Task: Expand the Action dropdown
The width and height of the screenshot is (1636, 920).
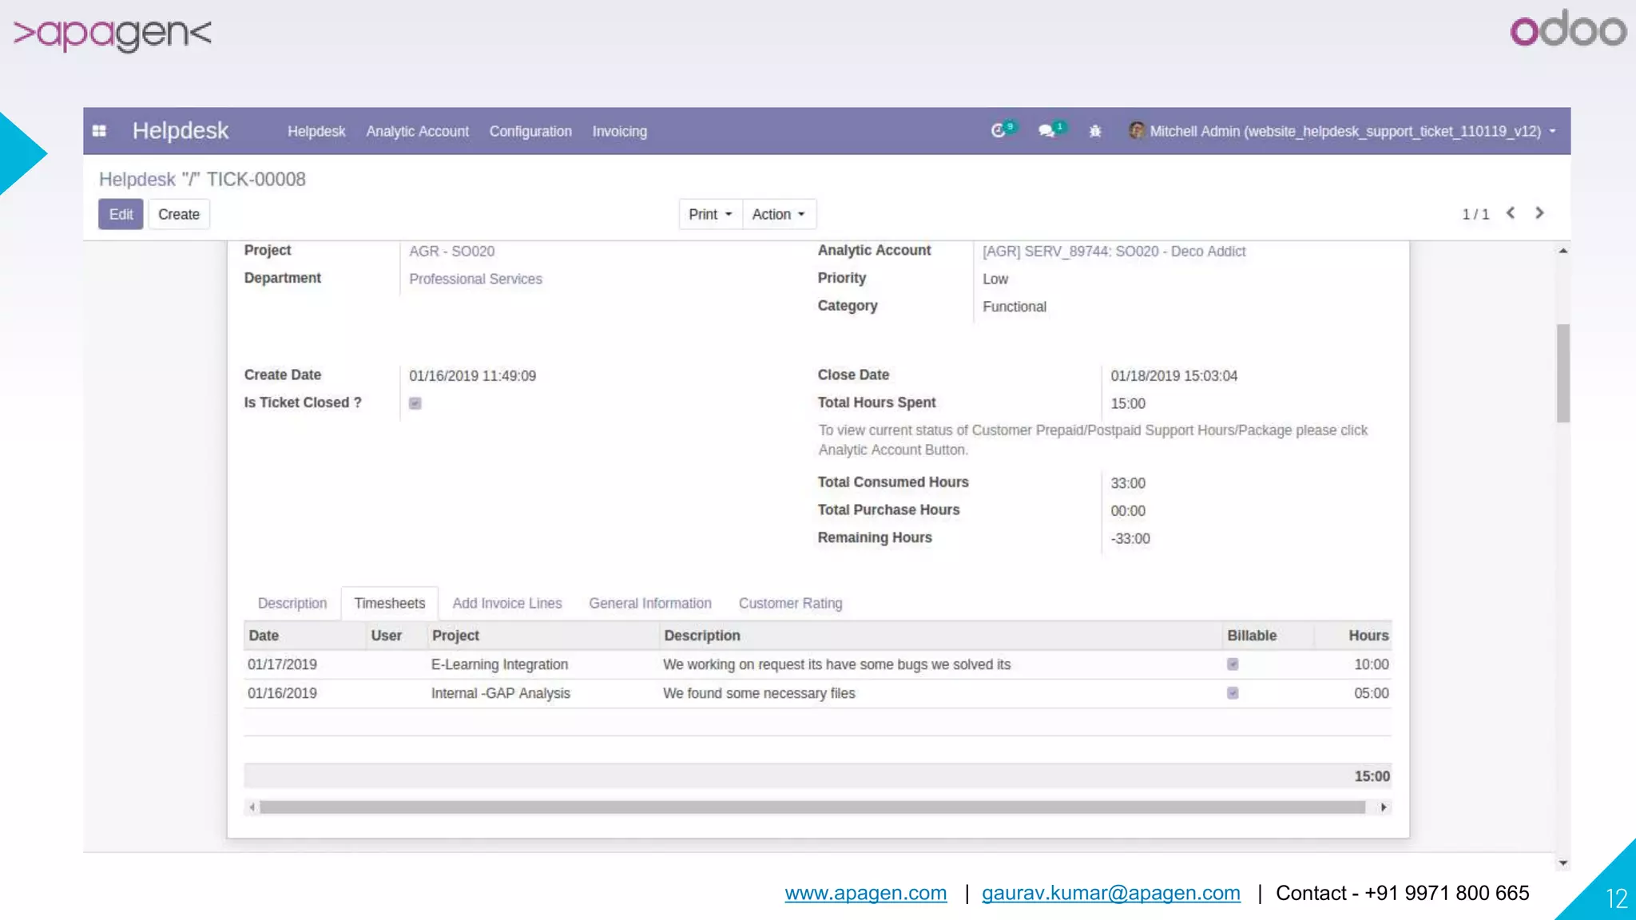Action: (779, 214)
